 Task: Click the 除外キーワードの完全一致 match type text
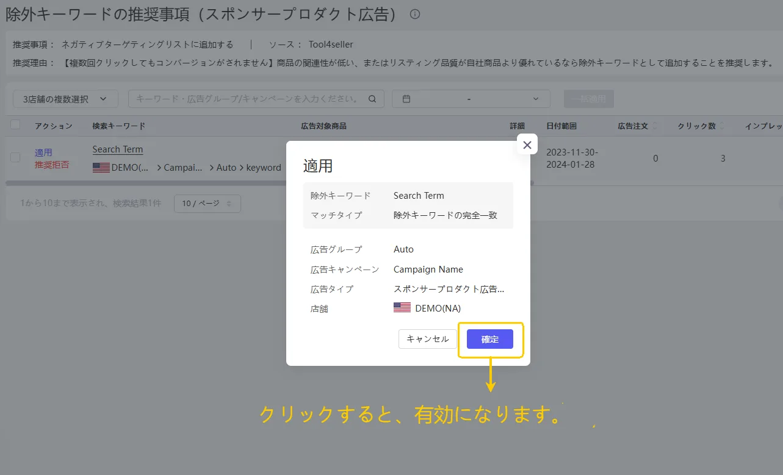pyautogui.click(x=446, y=215)
